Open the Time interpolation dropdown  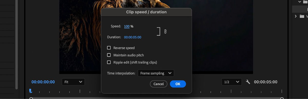coord(156,73)
